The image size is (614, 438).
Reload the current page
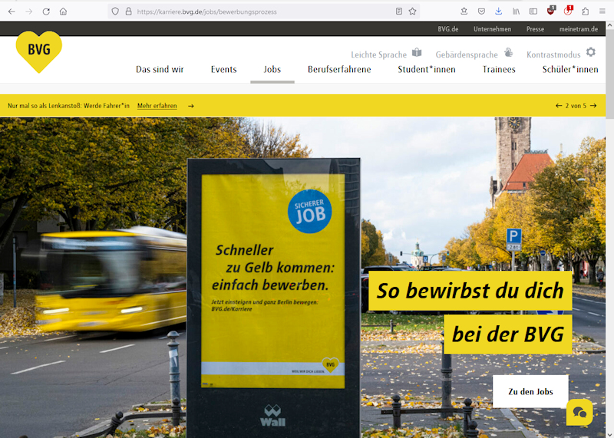click(x=46, y=12)
